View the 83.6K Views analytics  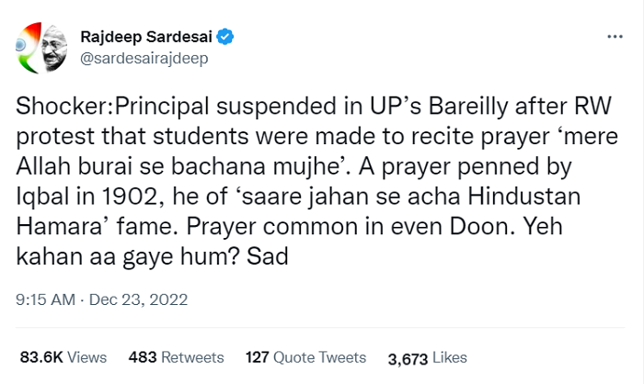pyautogui.click(x=63, y=356)
